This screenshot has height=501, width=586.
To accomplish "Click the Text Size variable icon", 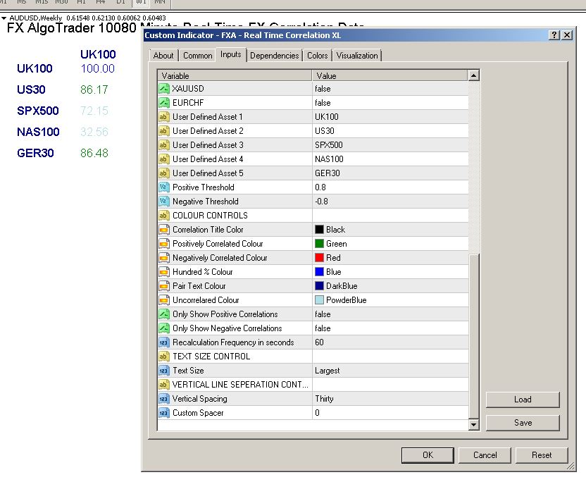I will tap(163, 371).
